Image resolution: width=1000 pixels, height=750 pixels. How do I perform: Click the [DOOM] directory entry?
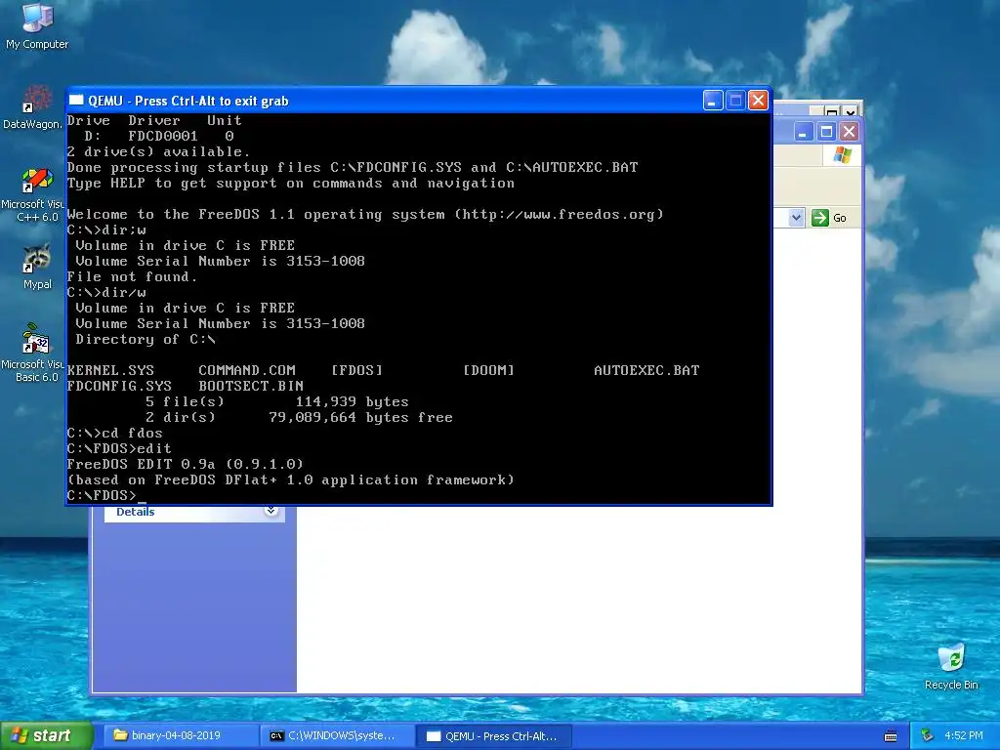(488, 370)
